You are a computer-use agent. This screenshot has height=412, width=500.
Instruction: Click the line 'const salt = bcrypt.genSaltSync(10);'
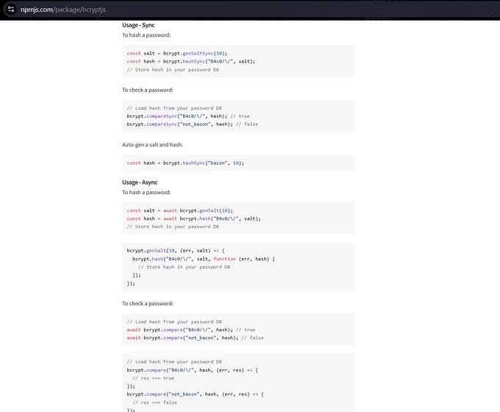[x=177, y=53]
